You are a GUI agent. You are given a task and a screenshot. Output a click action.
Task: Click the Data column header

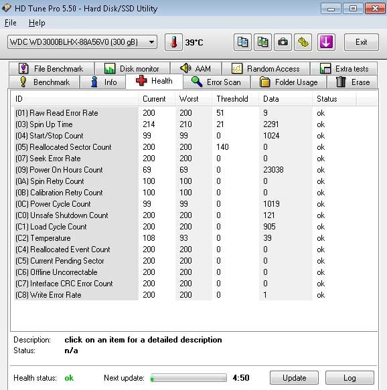[x=286, y=99]
